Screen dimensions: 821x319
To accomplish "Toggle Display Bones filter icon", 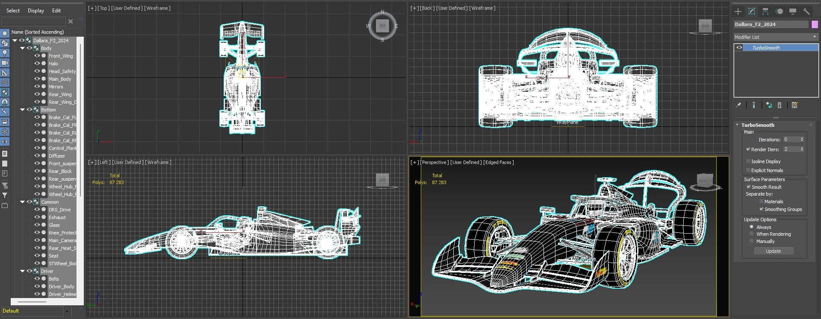I will [5, 112].
